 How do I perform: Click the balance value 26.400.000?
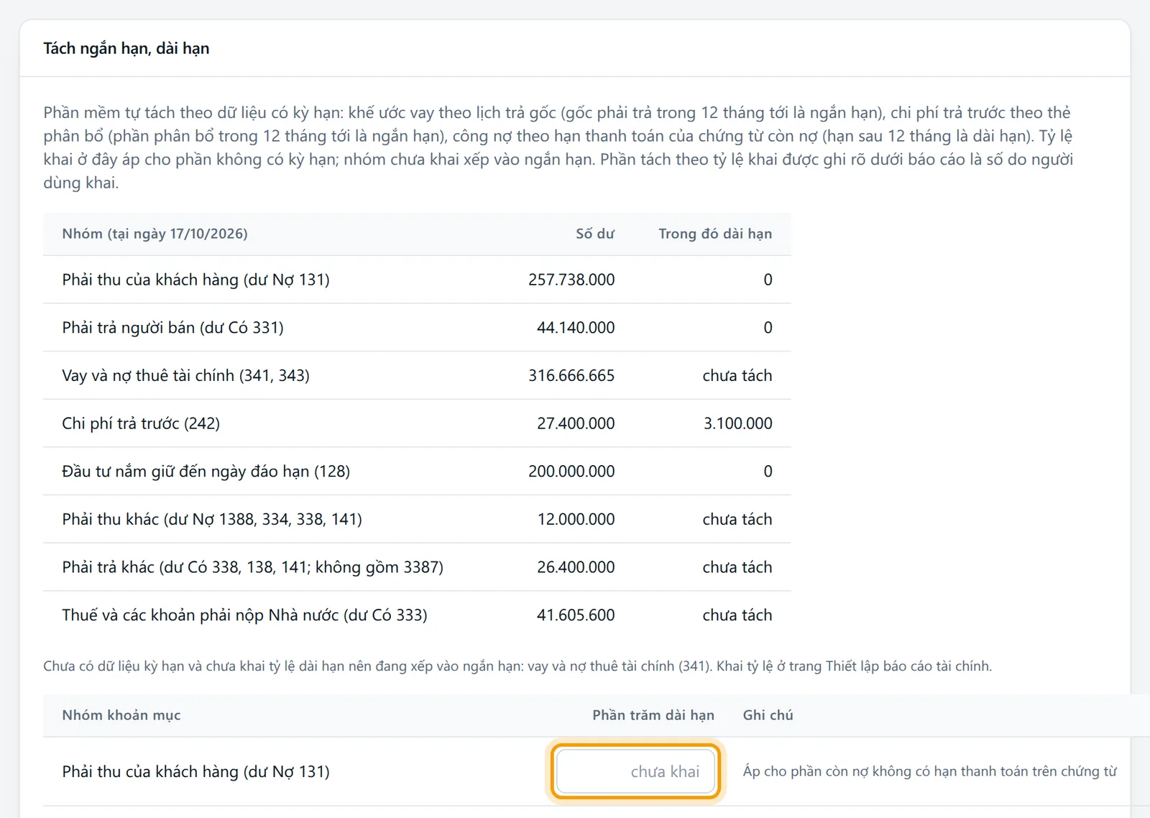point(576,567)
